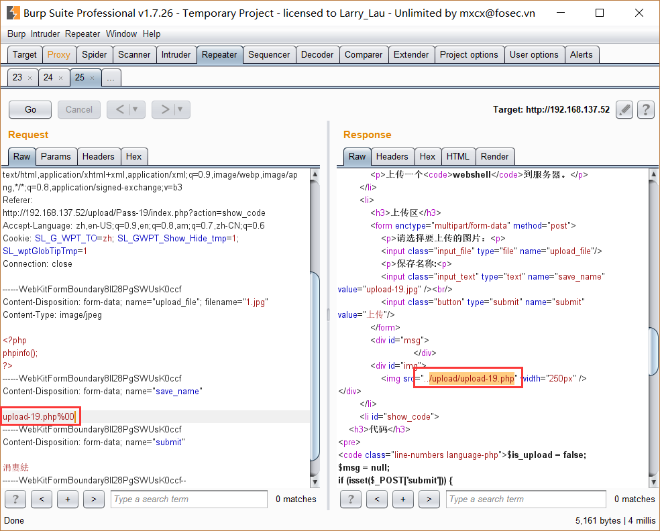Show response Render view
The height and width of the screenshot is (531, 660).
pyautogui.click(x=494, y=156)
